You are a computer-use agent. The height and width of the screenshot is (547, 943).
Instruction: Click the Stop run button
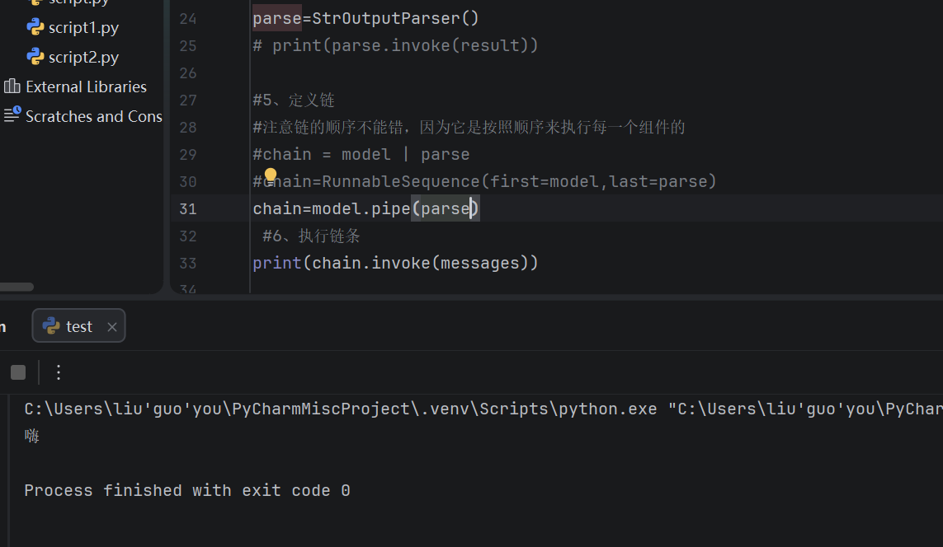(x=18, y=373)
